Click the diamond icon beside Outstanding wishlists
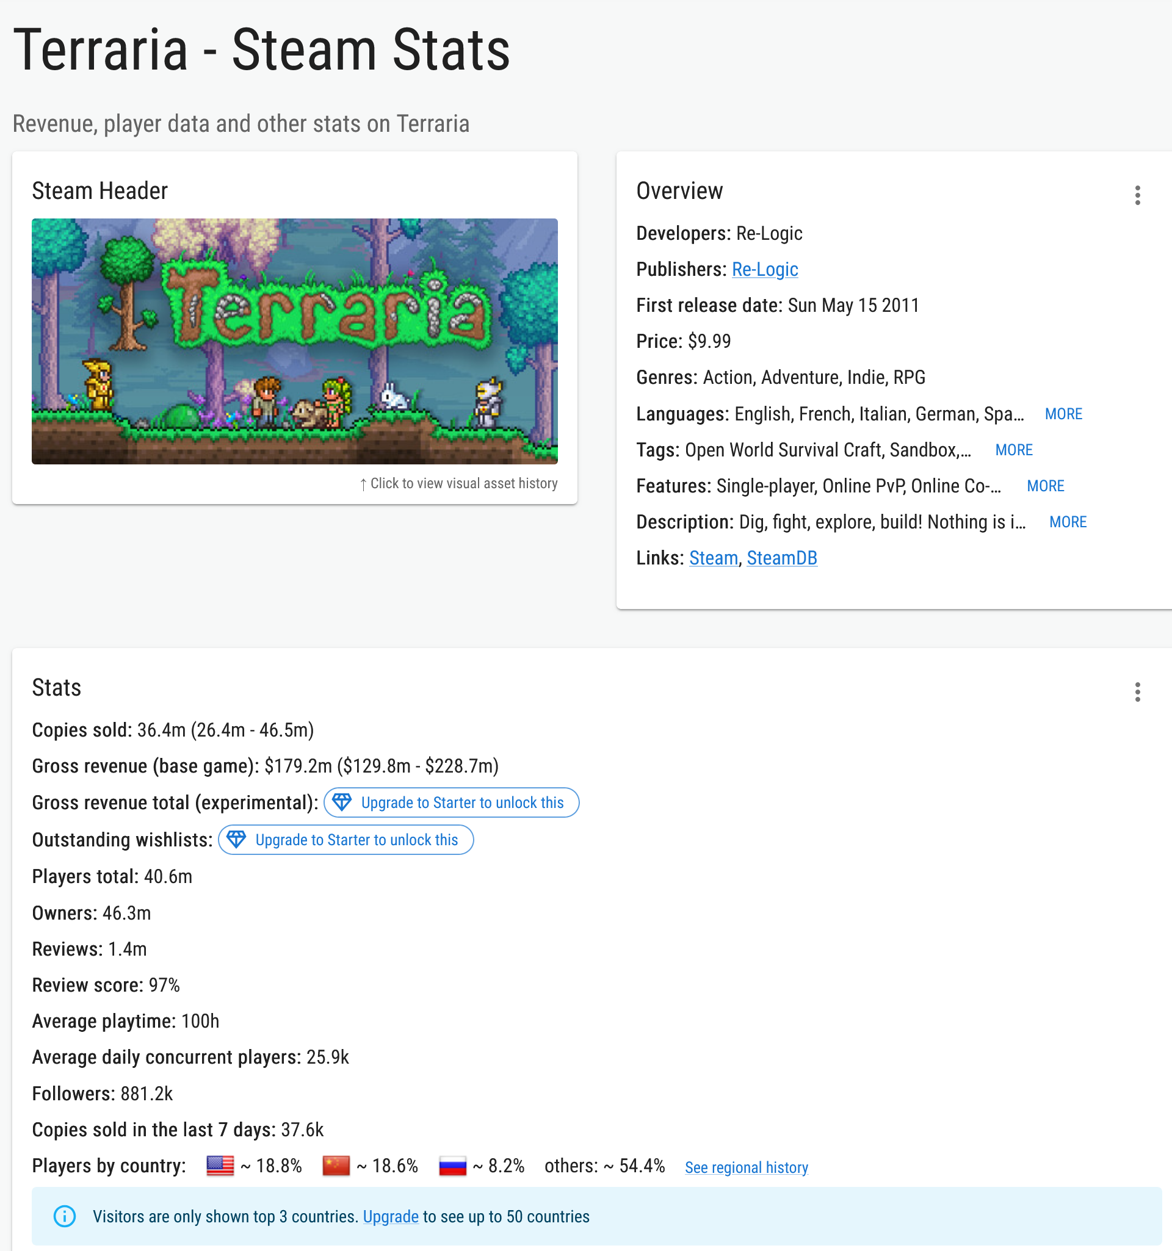 (x=236, y=839)
